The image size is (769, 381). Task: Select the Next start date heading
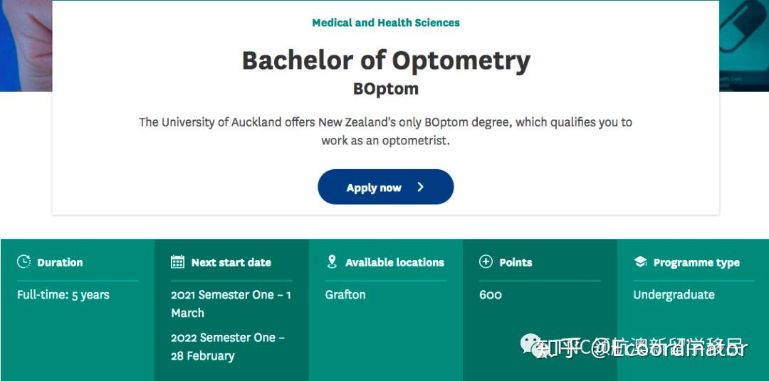(x=231, y=262)
